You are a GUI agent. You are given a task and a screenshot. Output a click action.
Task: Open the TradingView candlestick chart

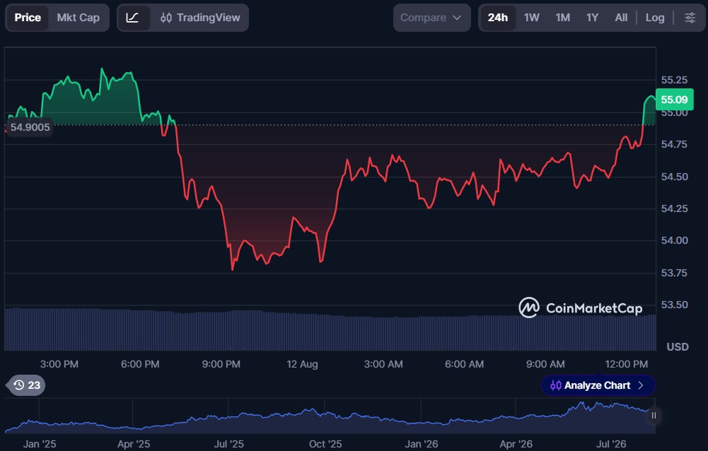click(200, 18)
